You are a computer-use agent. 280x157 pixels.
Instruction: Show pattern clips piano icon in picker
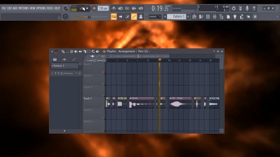point(55,59)
